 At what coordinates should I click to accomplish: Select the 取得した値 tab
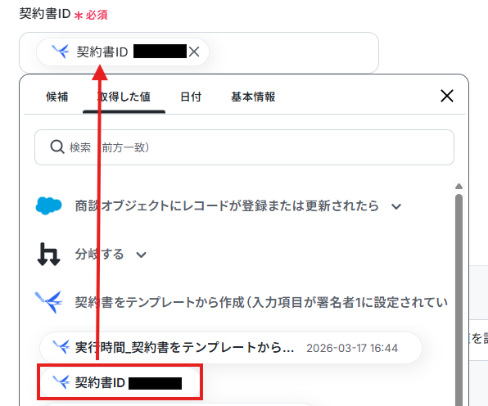click(x=124, y=97)
